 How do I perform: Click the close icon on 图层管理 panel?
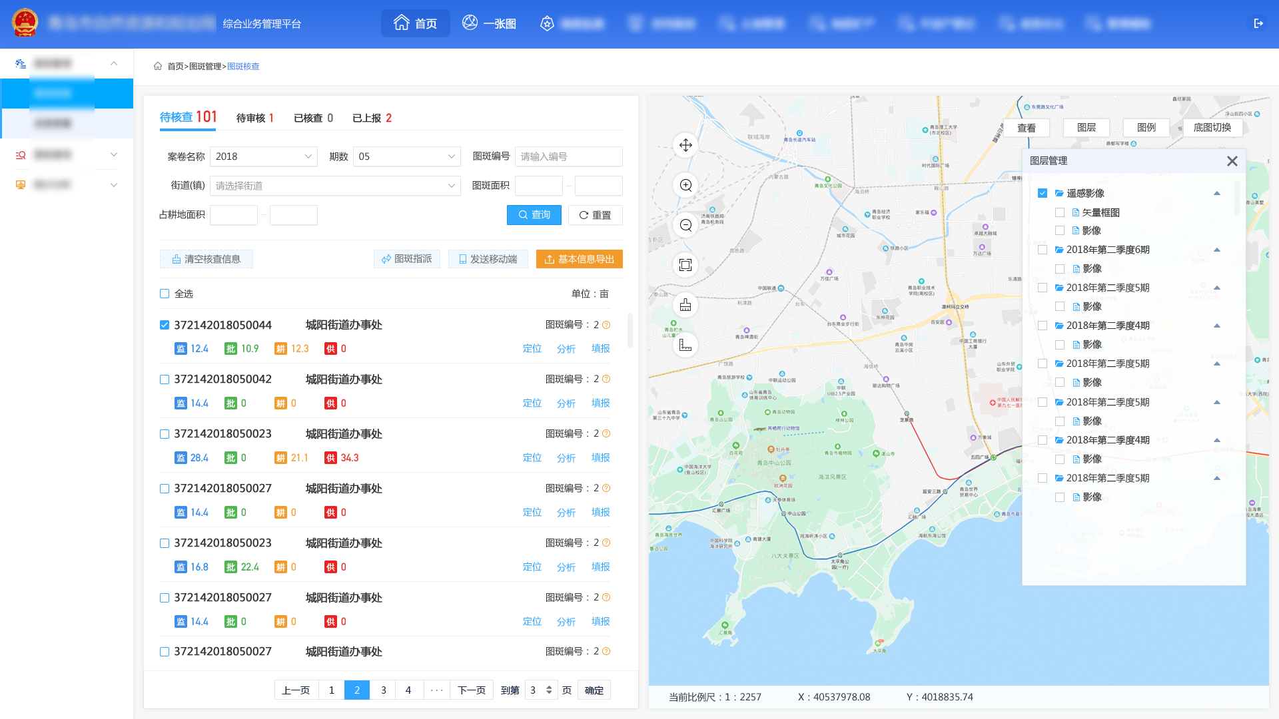(x=1232, y=160)
